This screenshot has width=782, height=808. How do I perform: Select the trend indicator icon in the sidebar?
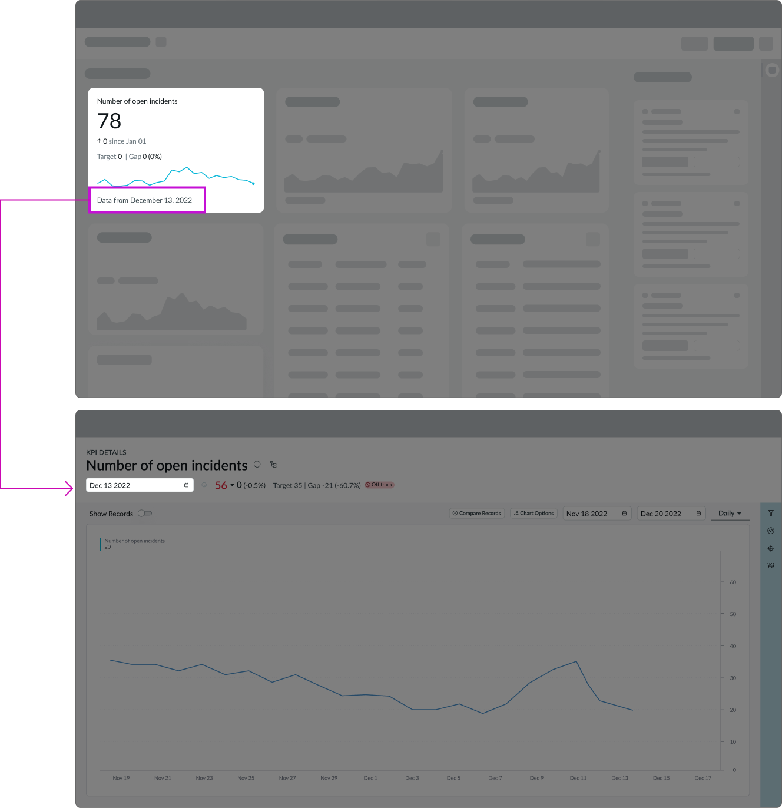[771, 531]
